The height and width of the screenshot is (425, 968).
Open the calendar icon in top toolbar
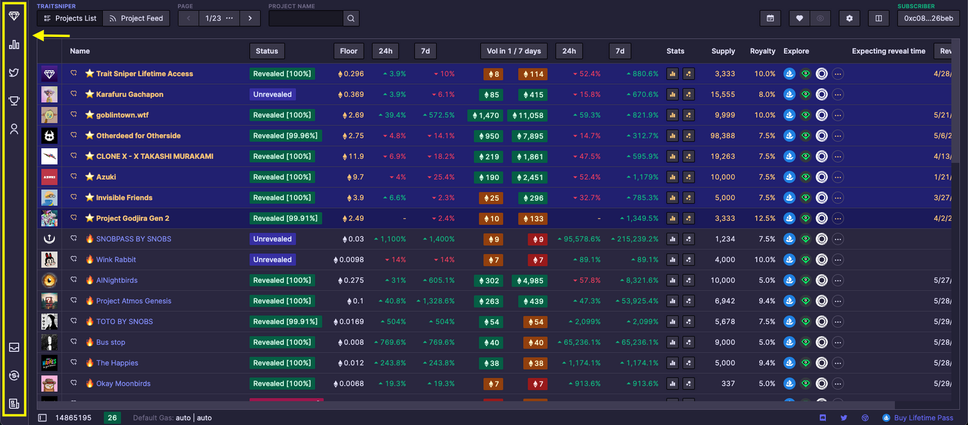[x=770, y=18]
